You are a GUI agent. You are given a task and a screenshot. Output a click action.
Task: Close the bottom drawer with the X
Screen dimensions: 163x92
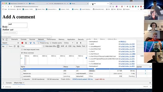[x=150, y=83]
